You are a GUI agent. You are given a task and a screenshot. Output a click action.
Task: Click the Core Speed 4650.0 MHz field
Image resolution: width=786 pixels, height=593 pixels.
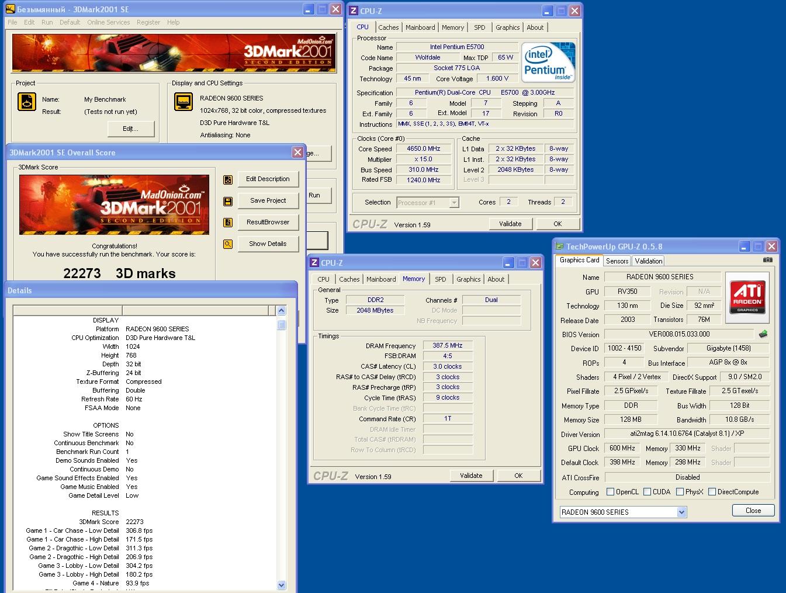pos(424,149)
